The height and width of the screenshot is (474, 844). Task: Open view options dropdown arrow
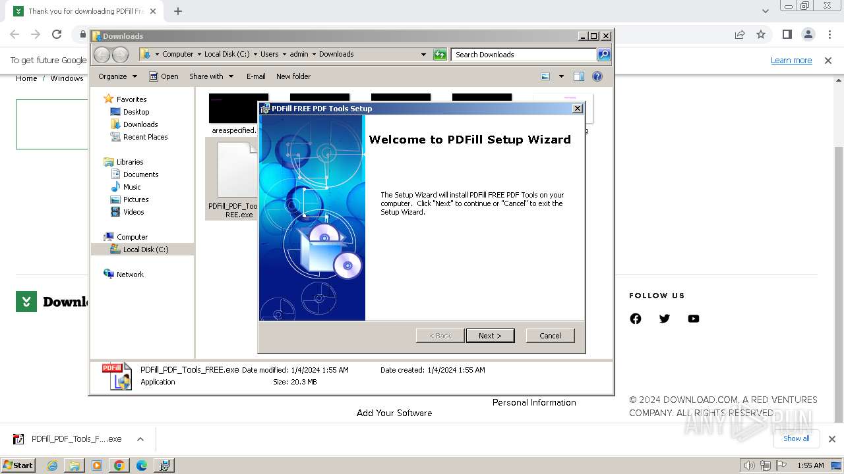point(561,76)
